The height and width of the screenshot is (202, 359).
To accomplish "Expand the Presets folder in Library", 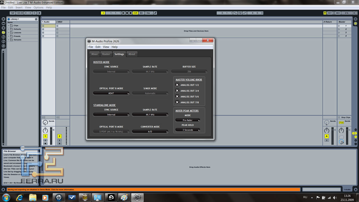I will (x=9, y=36).
